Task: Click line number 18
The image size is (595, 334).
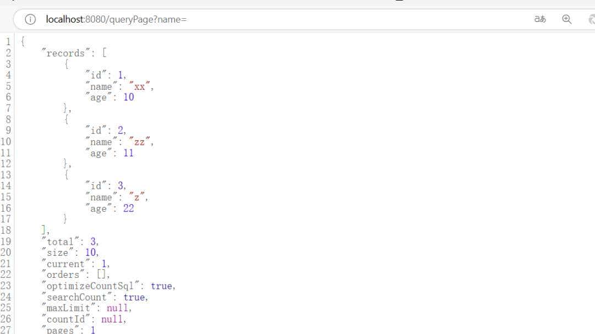Action: [6, 231]
